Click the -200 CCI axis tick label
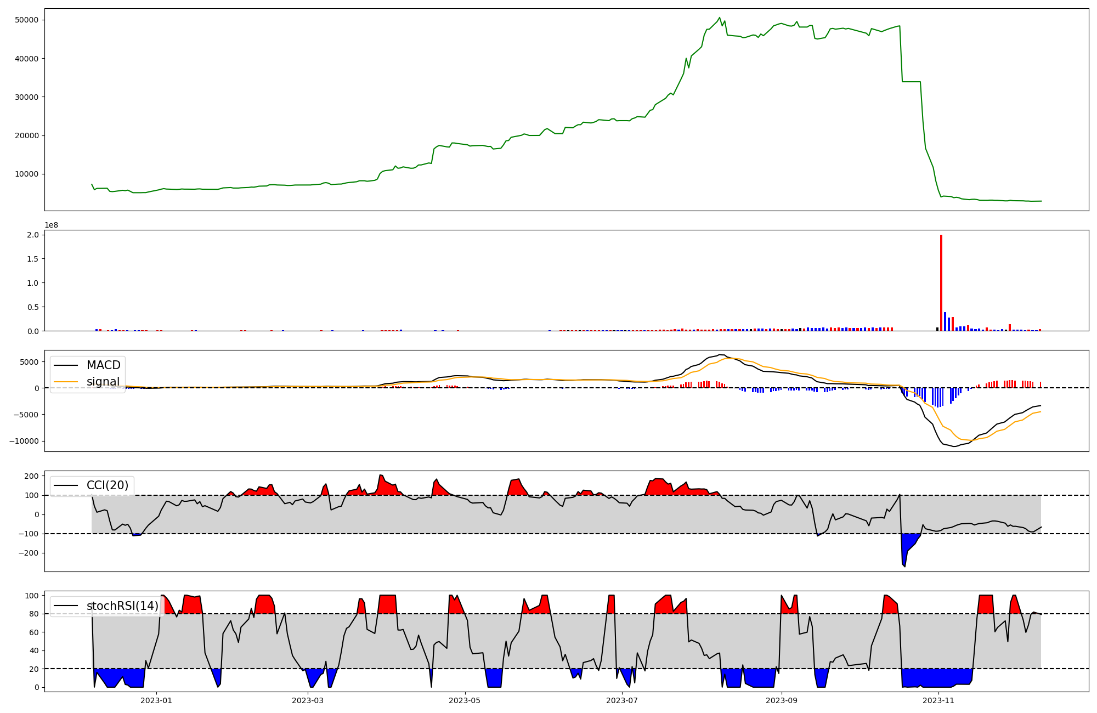 (x=28, y=553)
